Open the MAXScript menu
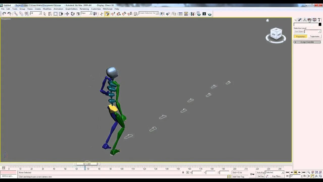Image resolution: width=323 pixels, height=182 pixels. (107, 9)
